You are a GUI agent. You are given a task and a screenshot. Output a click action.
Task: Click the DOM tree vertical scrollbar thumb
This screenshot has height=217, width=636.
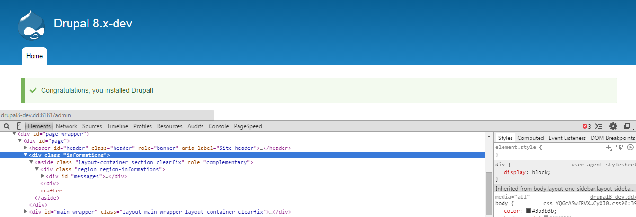[489, 194]
